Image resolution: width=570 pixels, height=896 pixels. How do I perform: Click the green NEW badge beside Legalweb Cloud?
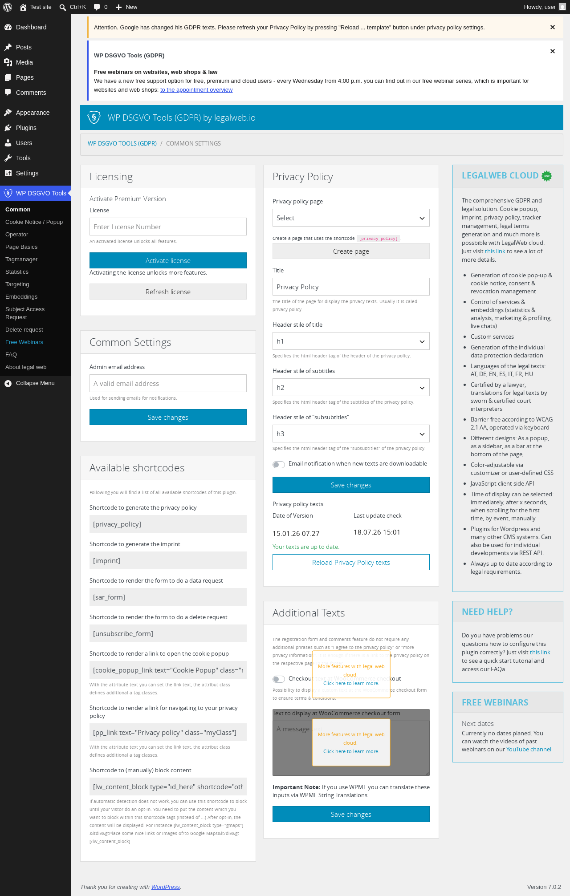point(547,176)
